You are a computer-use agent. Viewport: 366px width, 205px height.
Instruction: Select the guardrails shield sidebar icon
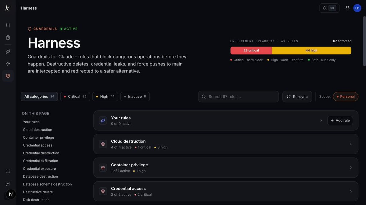coord(8,76)
